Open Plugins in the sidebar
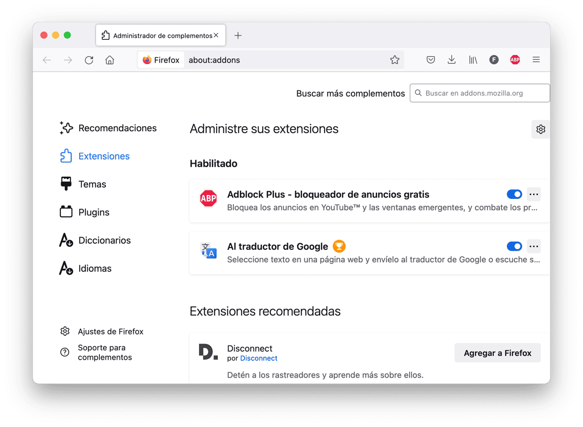 (85, 212)
